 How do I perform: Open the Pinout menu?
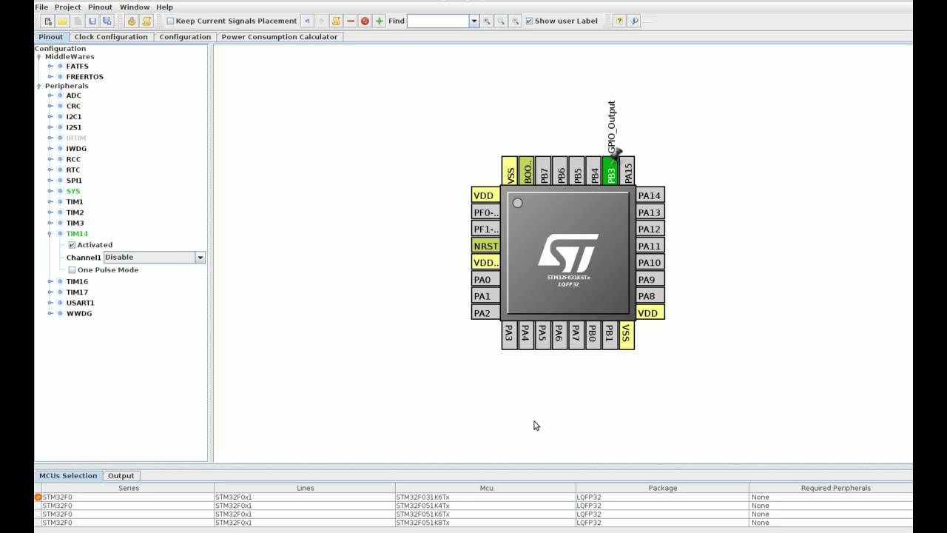pyautogui.click(x=100, y=7)
